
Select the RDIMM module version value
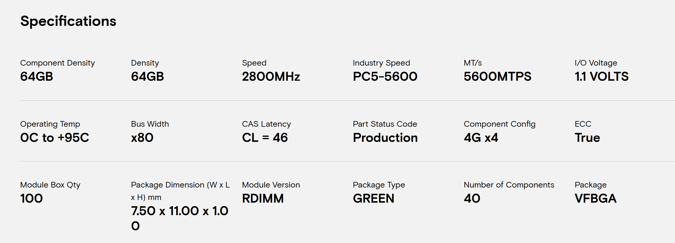click(x=263, y=198)
